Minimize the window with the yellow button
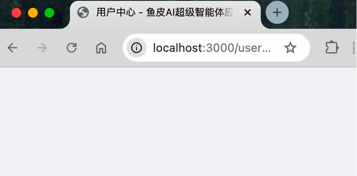Viewport: 357px width, 176px height. pyautogui.click(x=33, y=13)
